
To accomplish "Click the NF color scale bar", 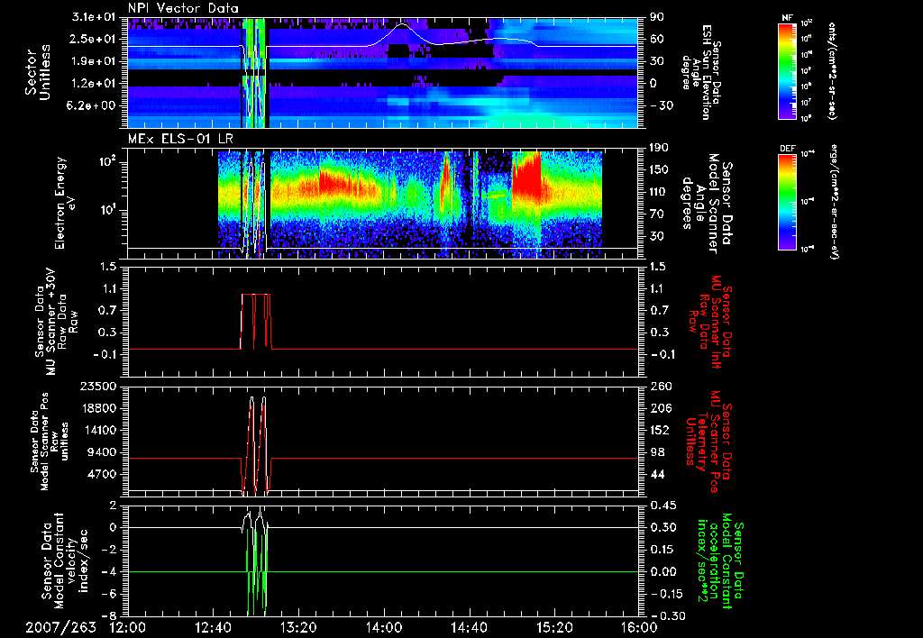I will (788, 70).
